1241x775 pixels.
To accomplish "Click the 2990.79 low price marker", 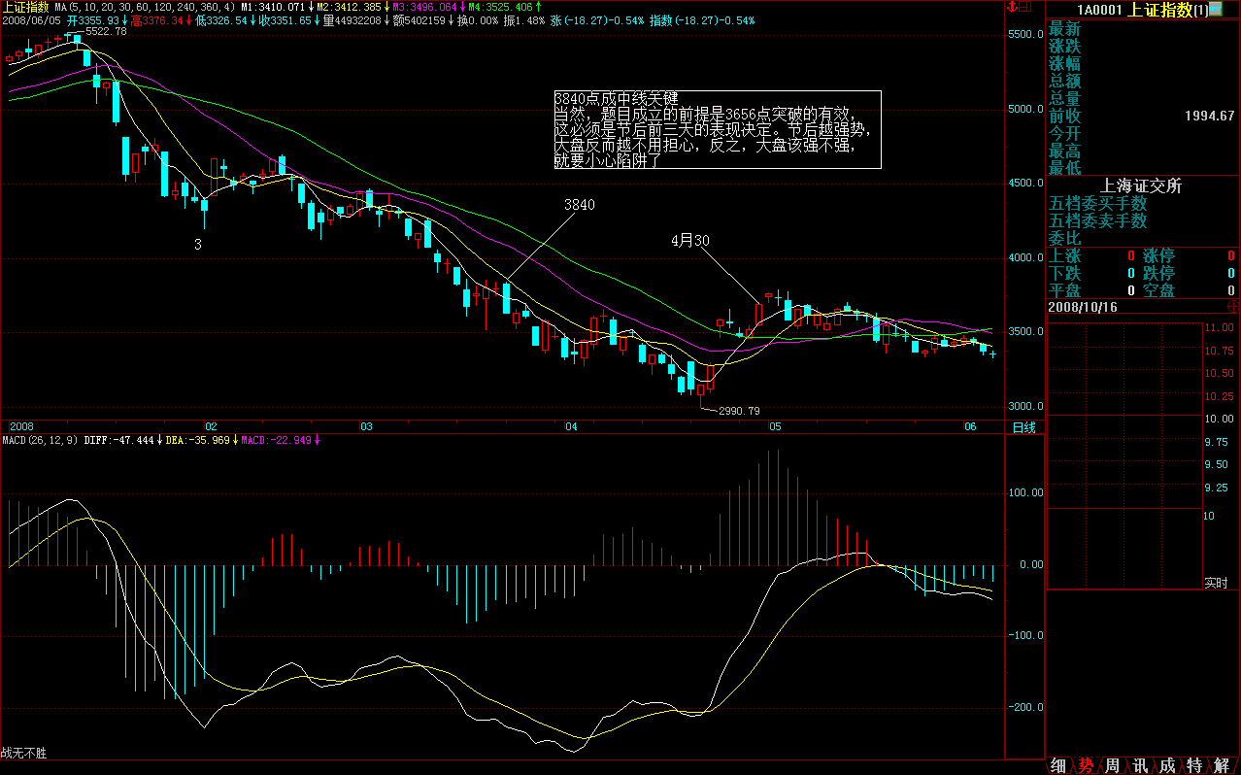I will [x=738, y=411].
